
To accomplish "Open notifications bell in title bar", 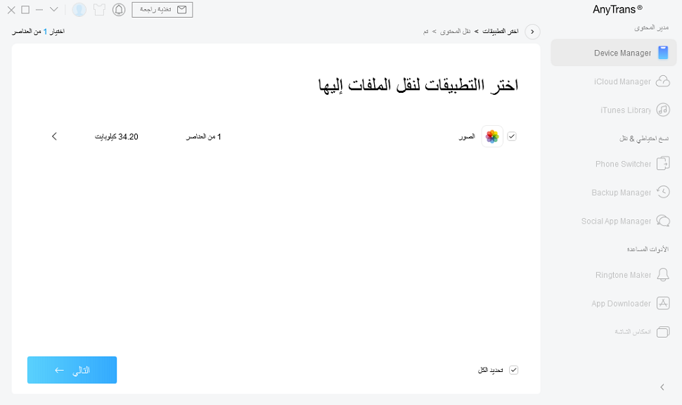I will coord(119,10).
